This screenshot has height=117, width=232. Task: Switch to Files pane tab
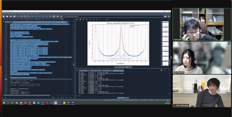pos(131,67)
